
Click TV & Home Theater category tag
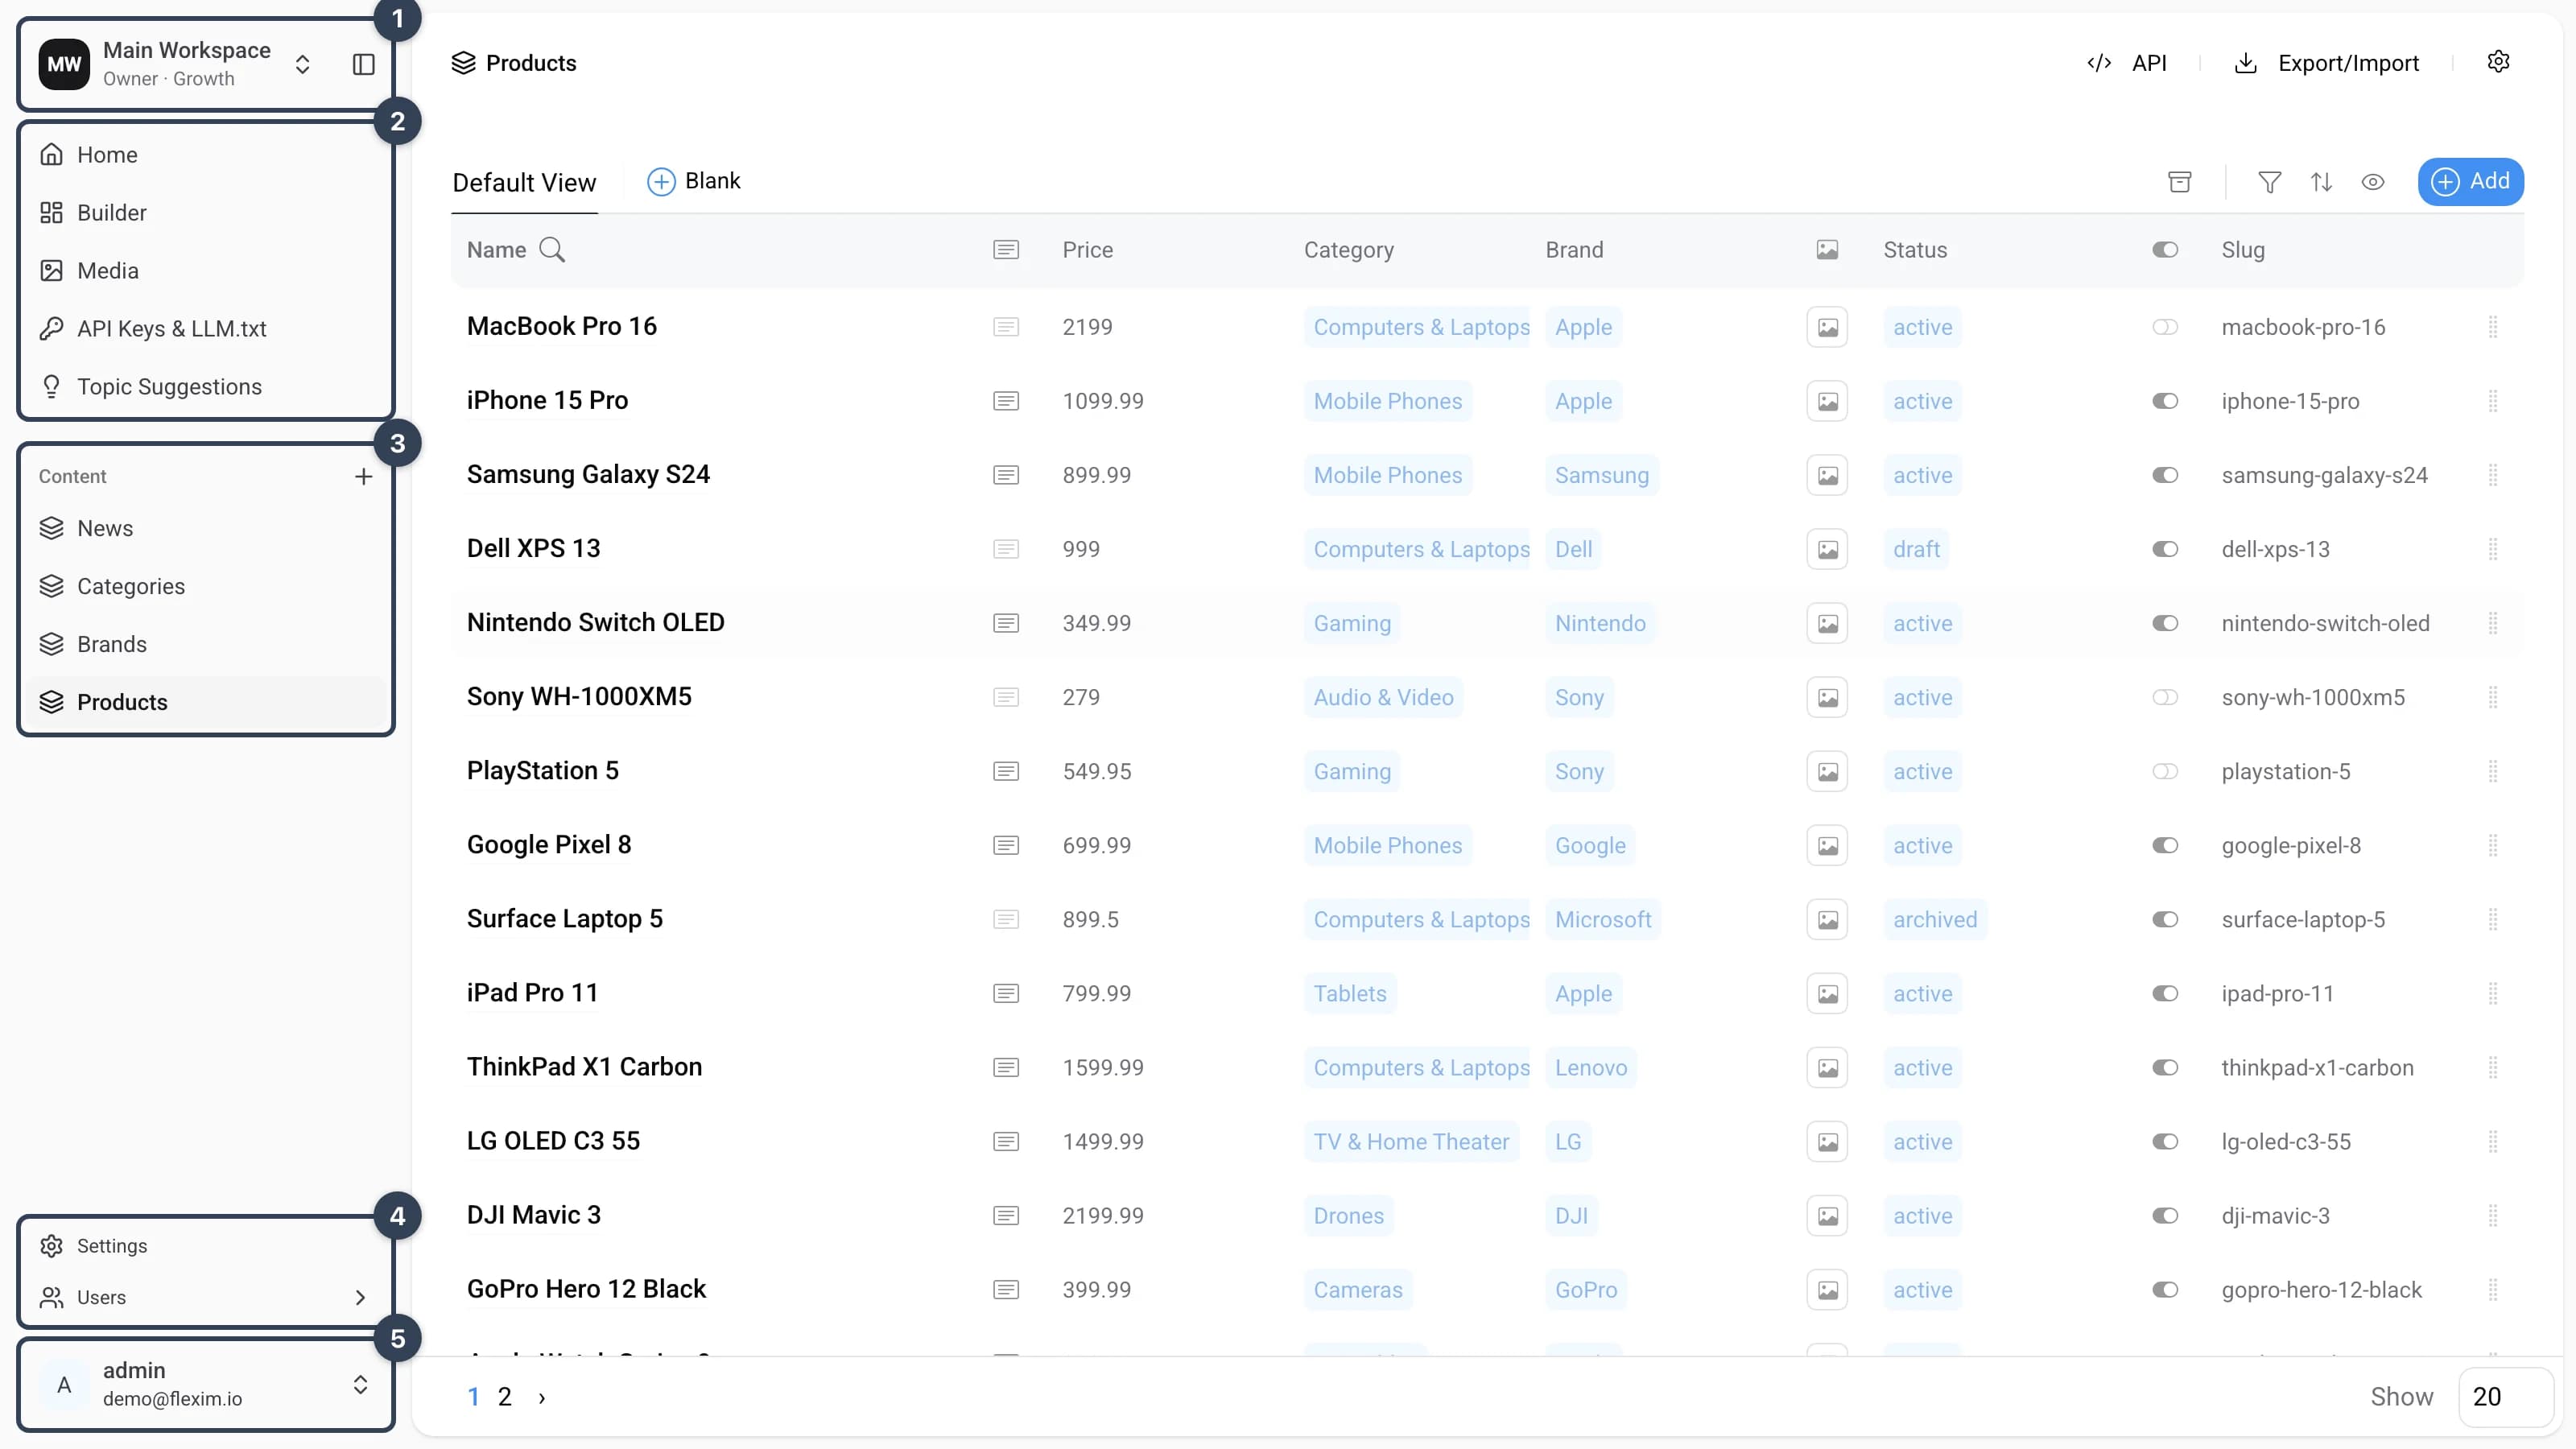pyautogui.click(x=1411, y=1141)
